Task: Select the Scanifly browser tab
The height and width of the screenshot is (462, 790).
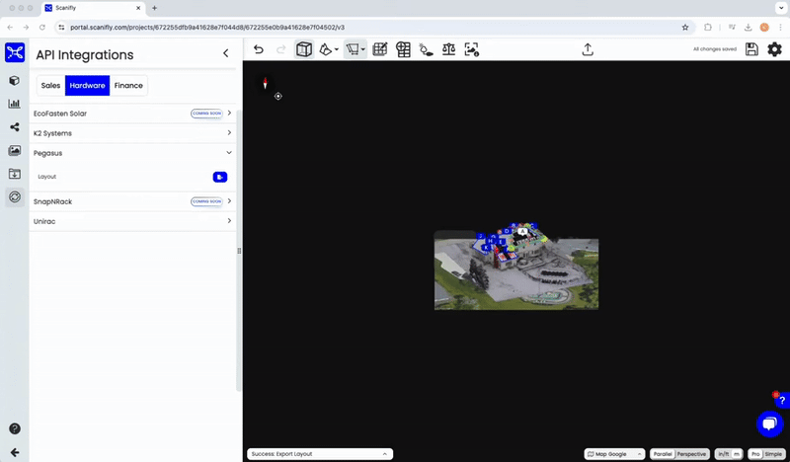Action: [x=93, y=8]
